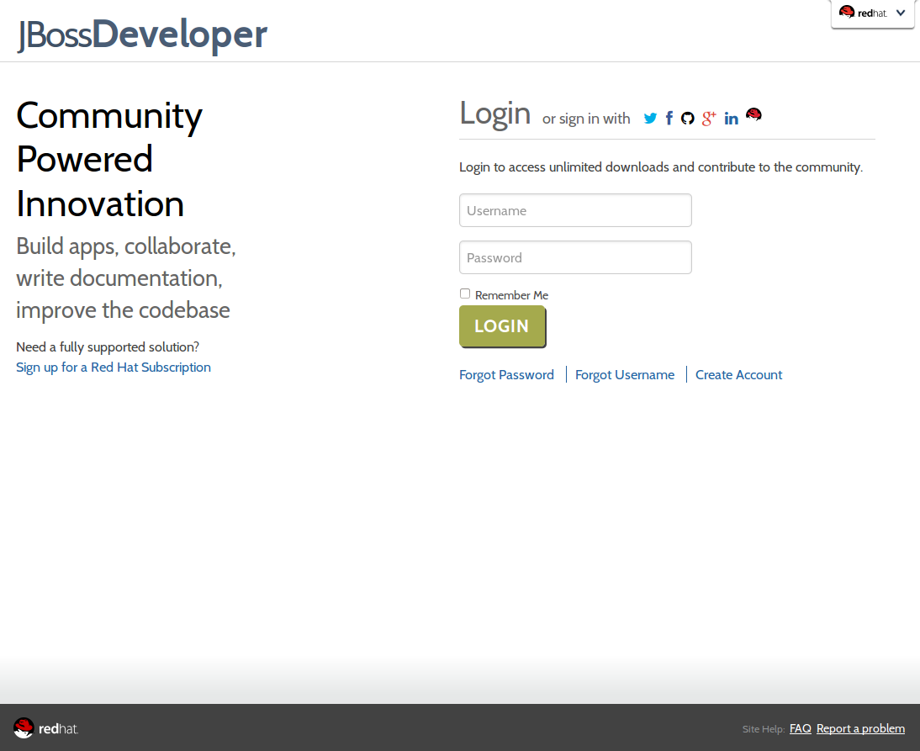Click the Red Hat logo in footer
Screen dimensions: 920x751
(45, 728)
